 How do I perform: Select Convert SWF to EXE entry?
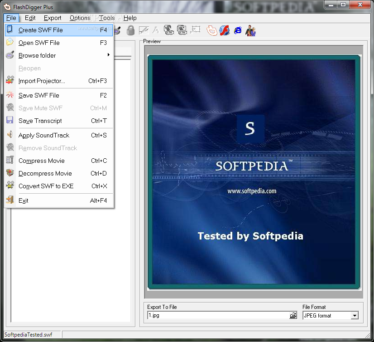tap(59, 186)
